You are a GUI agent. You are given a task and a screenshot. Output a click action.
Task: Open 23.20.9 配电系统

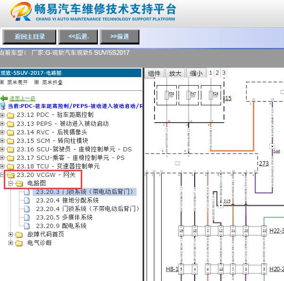[61, 226]
